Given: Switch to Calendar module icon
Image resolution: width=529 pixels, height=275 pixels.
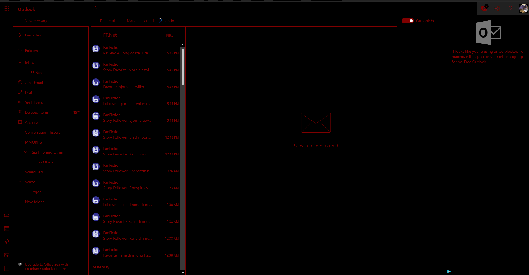Looking at the screenshot, I should click(7, 229).
